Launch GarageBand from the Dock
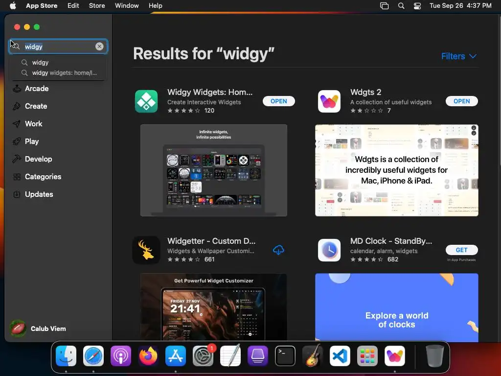The image size is (501, 376). [313, 356]
